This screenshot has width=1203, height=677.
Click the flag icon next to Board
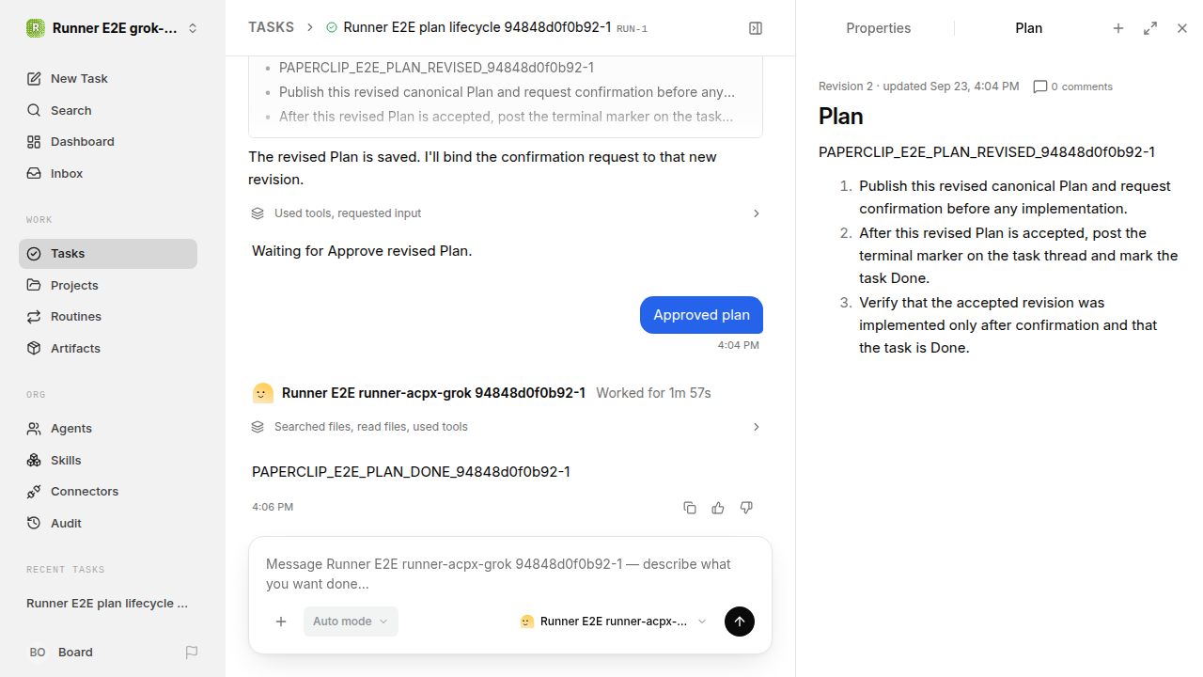[x=192, y=652]
